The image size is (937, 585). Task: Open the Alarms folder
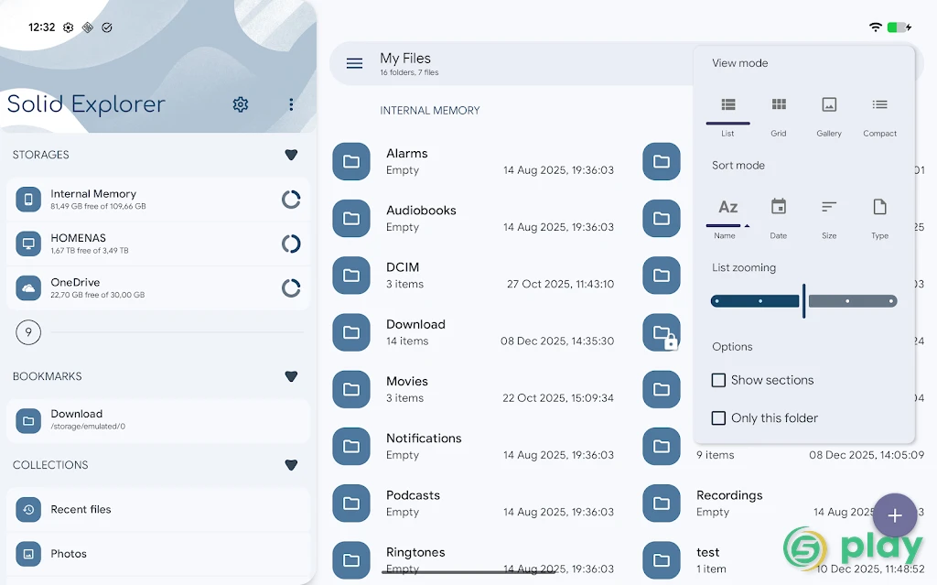473,161
